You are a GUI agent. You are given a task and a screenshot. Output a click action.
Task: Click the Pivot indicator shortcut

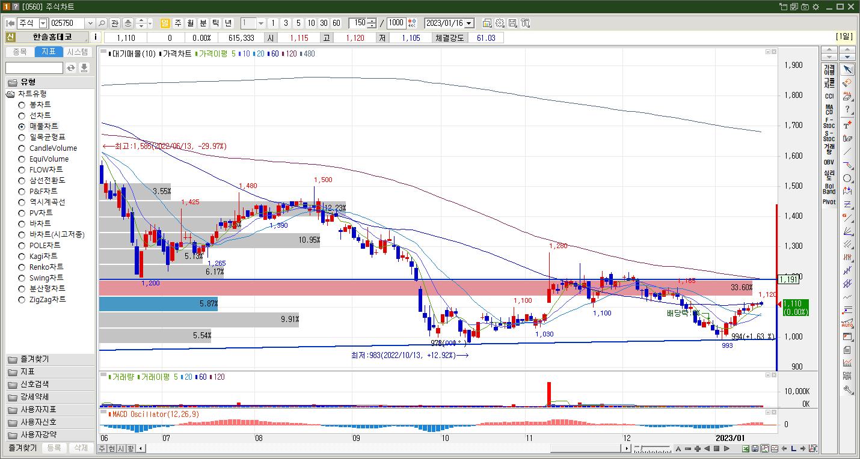pos(829,202)
